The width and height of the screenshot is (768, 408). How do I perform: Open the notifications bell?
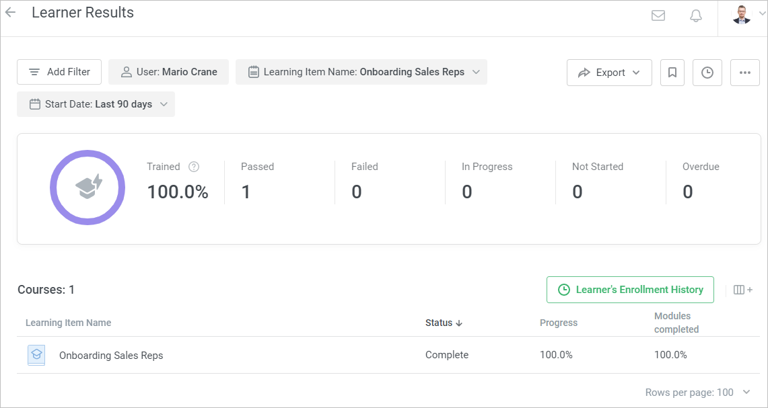pyautogui.click(x=696, y=15)
